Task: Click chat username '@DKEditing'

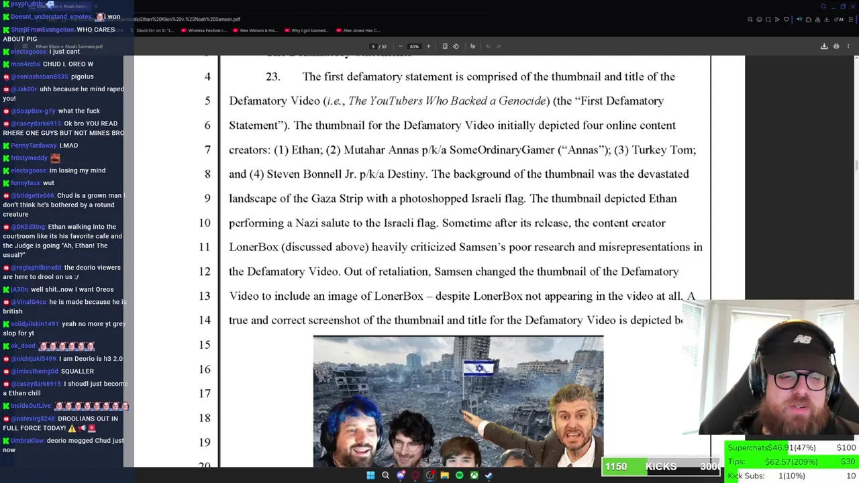Action: pyautogui.click(x=28, y=227)
